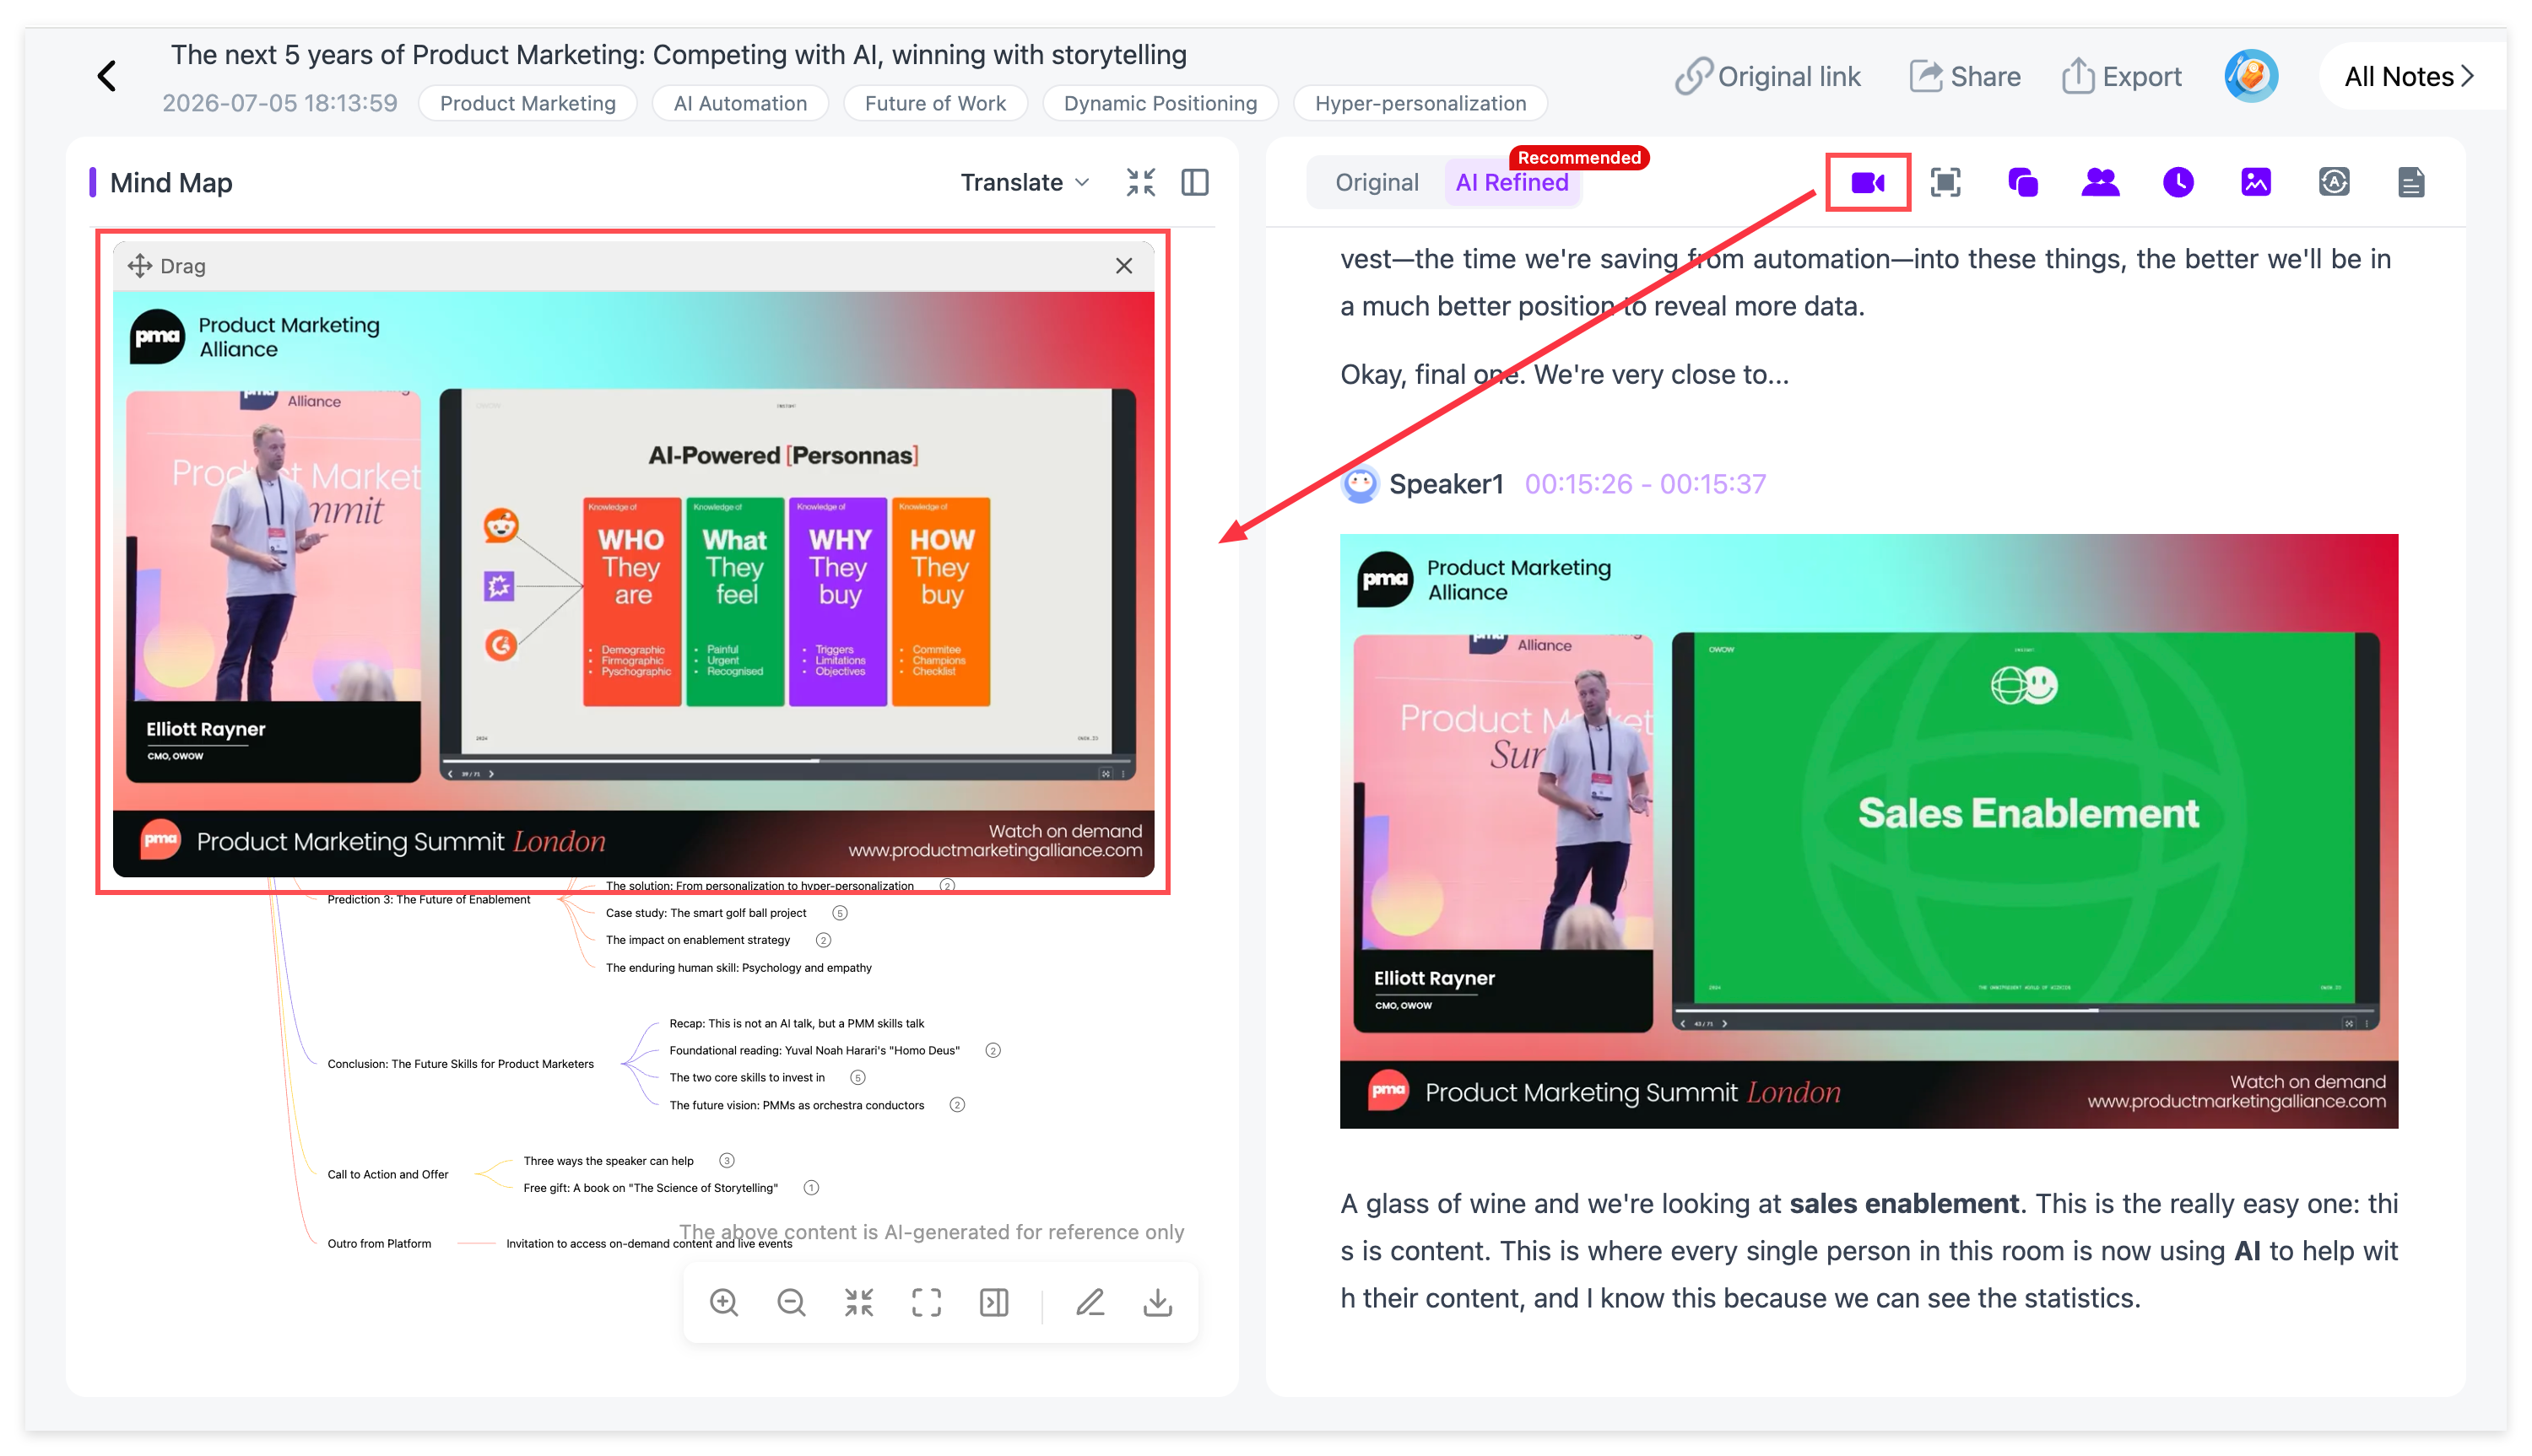This screenshot has height=1456, width=2532.
Task: Toggle the image picture icon
Action: [2256, 183]
